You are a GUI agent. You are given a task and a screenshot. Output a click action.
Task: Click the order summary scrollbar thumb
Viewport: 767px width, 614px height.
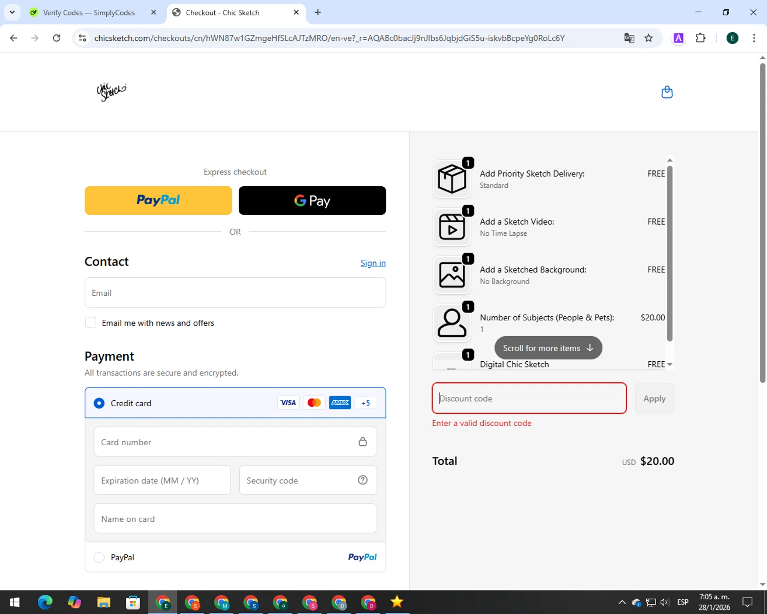pos(670,253)
